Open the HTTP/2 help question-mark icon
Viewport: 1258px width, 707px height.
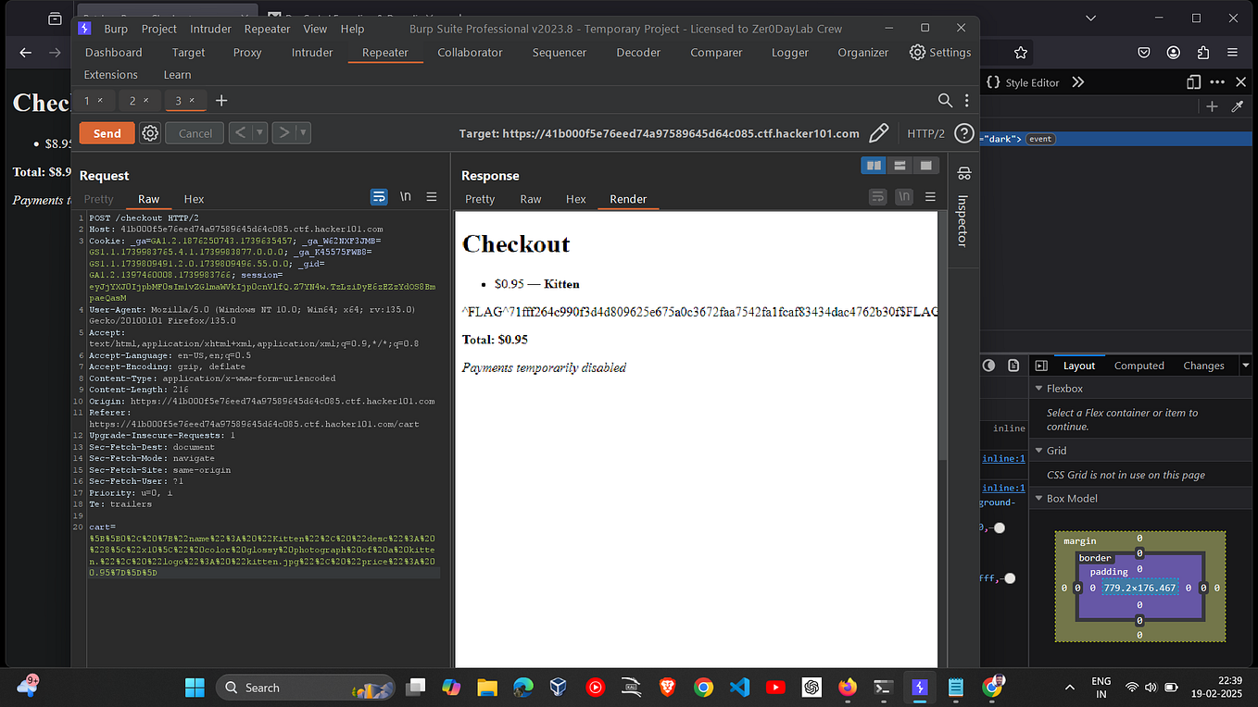963,133
